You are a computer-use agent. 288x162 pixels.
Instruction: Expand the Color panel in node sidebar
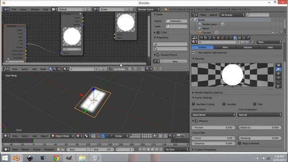pos(155,32)
